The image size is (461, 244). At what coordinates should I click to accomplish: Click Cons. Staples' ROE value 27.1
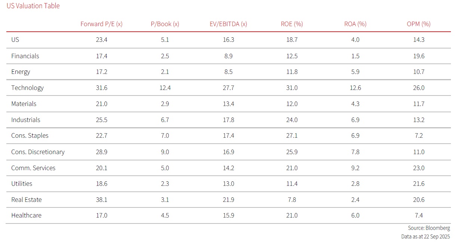click(292, 135)
